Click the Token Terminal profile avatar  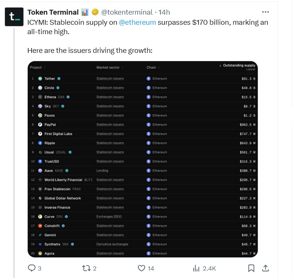[x=14, y=17]
